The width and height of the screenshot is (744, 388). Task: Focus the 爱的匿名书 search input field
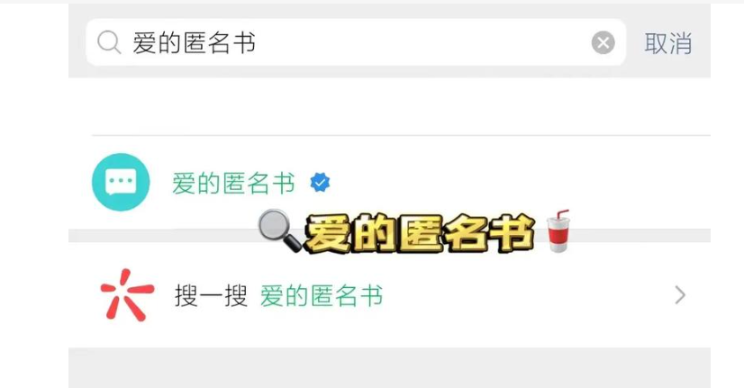356,42
